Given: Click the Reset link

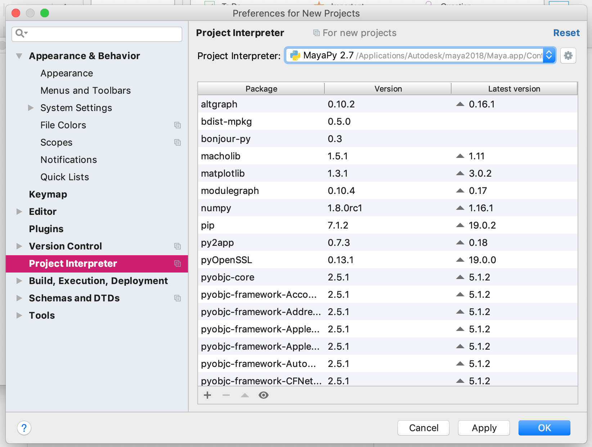Looking at the screenshot, I should click(566, 32).
